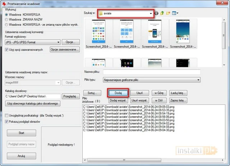Image resolution: width=230 pixels, height=166 pixels.
Task: Open the view menu icon
Action: 175,13
